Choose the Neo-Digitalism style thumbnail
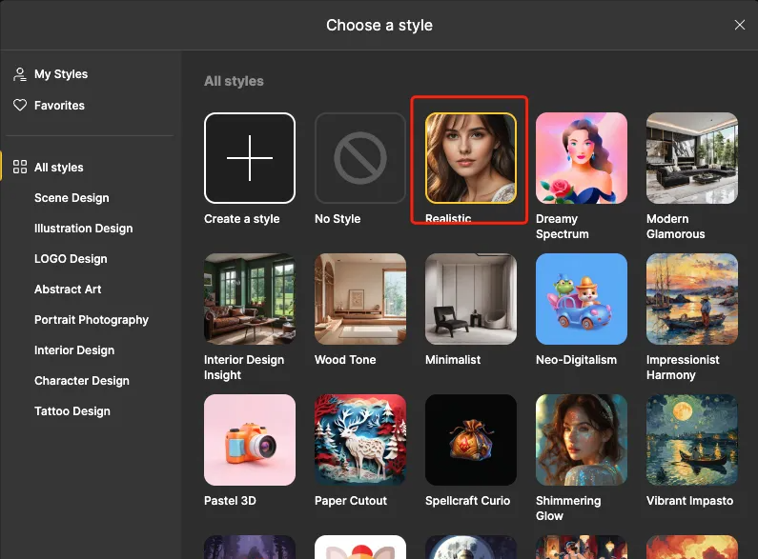 pyautogui.click(x=582, y=299)
